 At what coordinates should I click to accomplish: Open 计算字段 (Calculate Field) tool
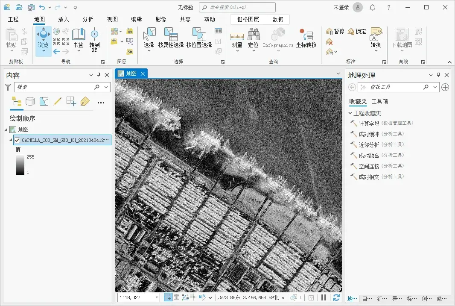pos(382,123)
